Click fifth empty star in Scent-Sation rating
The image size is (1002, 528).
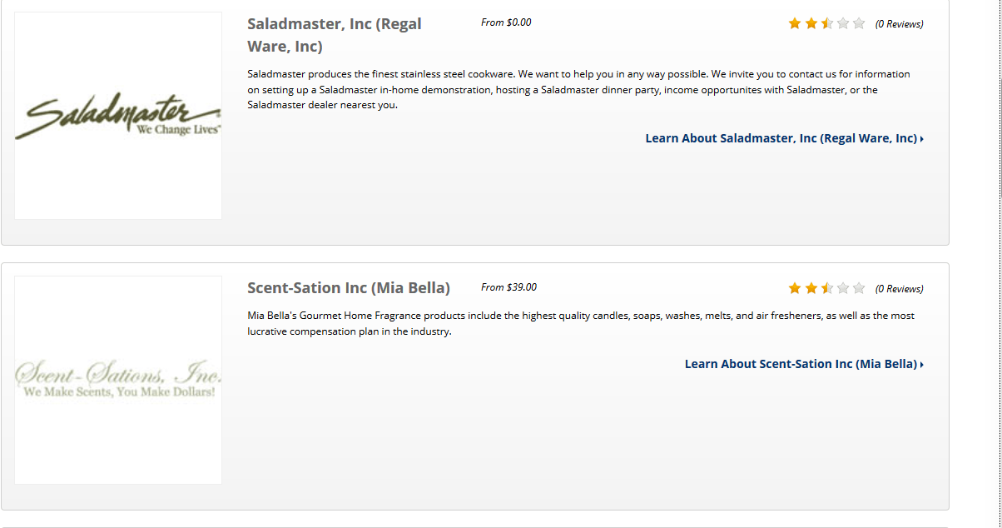click(859, 288)
